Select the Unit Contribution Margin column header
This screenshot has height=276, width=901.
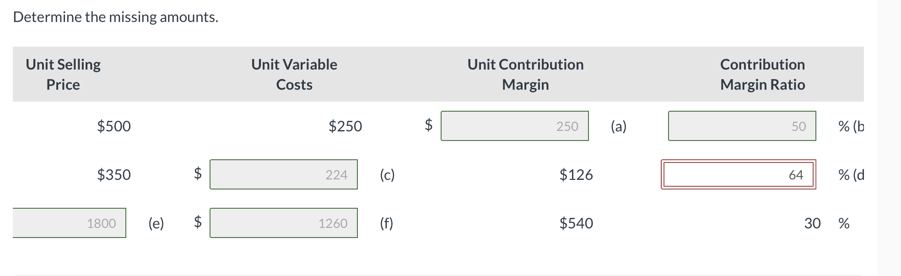[x=525, y=74]
